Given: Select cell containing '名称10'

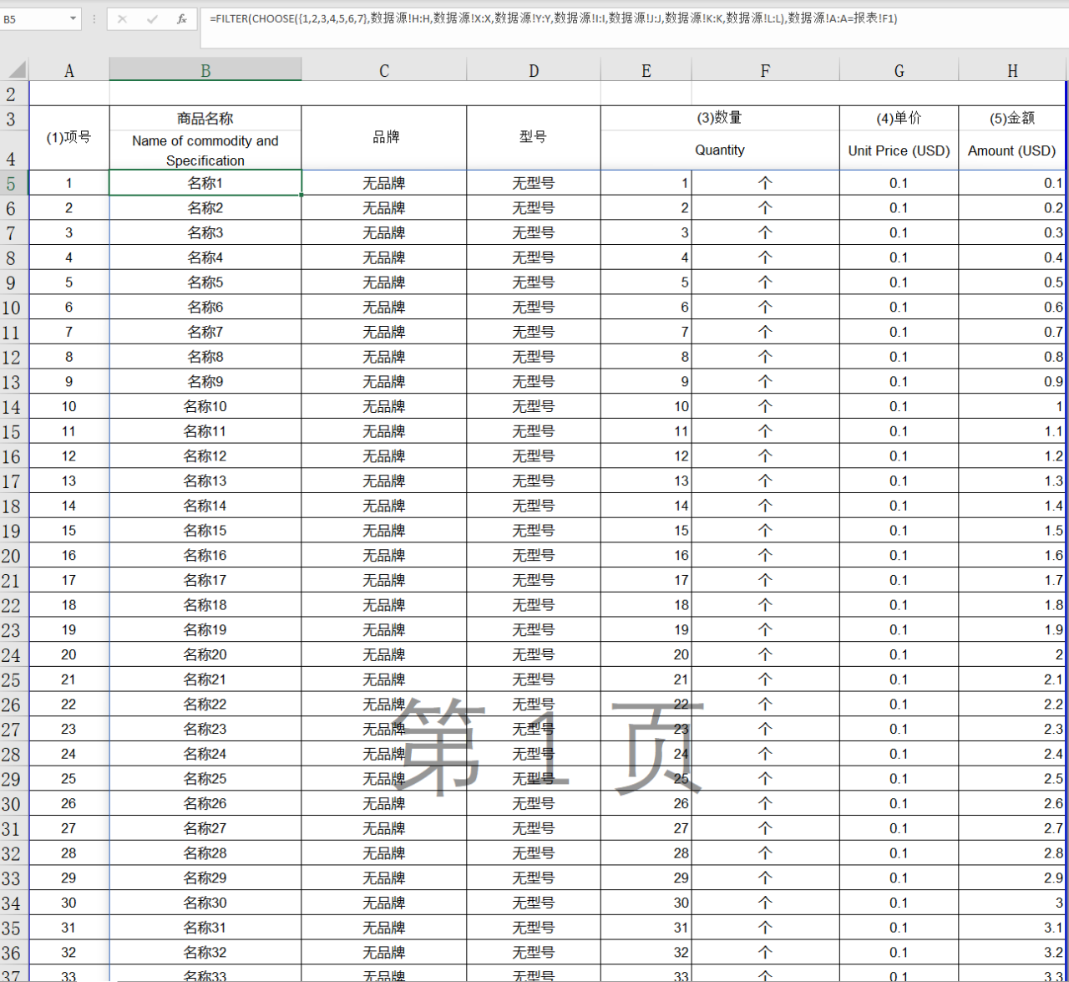Looking at the screenshot, I should pyautogui.click(x=205, y=406).
